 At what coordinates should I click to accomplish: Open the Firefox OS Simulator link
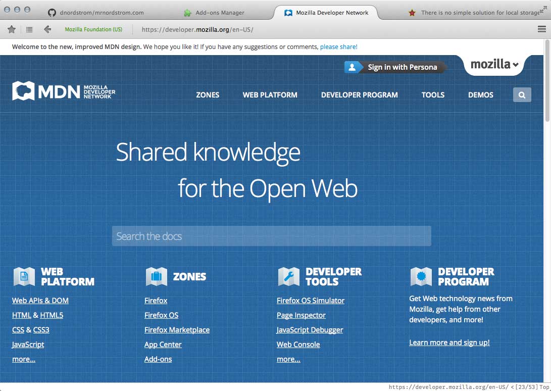(x=310, y=301)
